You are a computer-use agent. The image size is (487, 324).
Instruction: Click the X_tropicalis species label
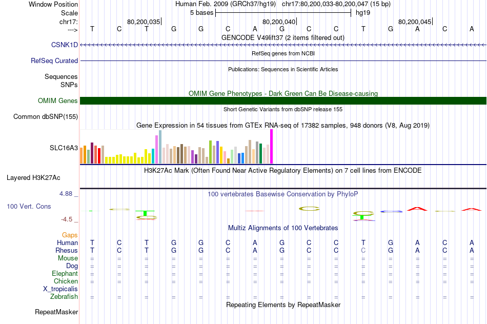[60, 289]
